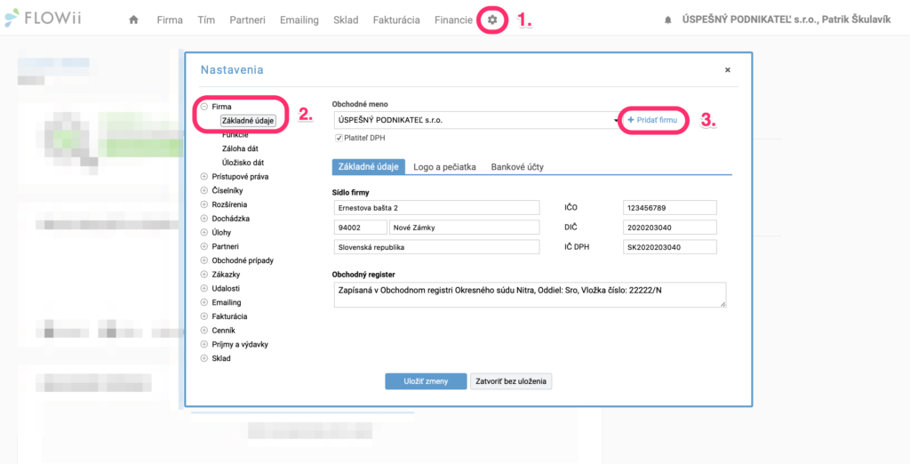Expand the Príjmy a výdavky node
This screenshot has height=464, width=910.
pyautogui.click(x=204, y=344)
